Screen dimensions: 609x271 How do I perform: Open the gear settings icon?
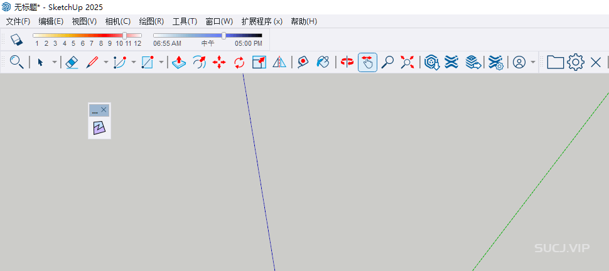[x=576, y=62]
